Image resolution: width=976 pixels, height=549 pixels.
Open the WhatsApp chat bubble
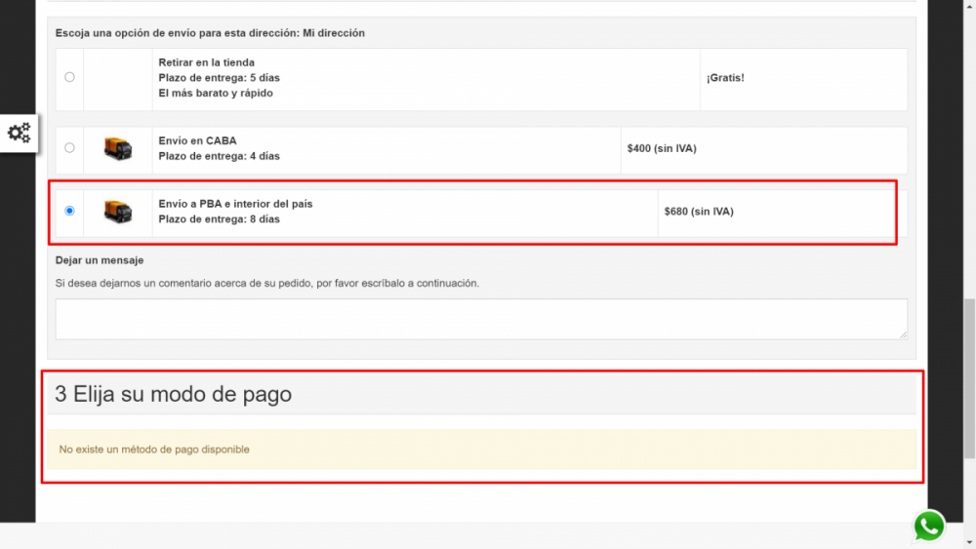(x=929, y=526)
